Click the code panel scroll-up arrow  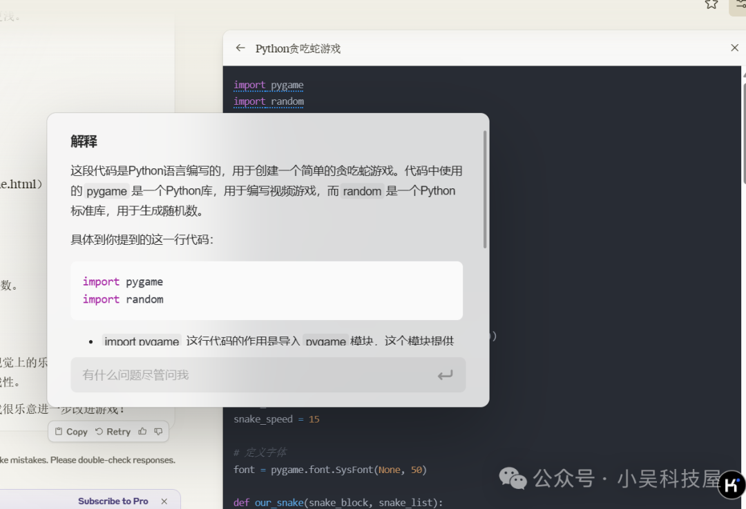743,72
